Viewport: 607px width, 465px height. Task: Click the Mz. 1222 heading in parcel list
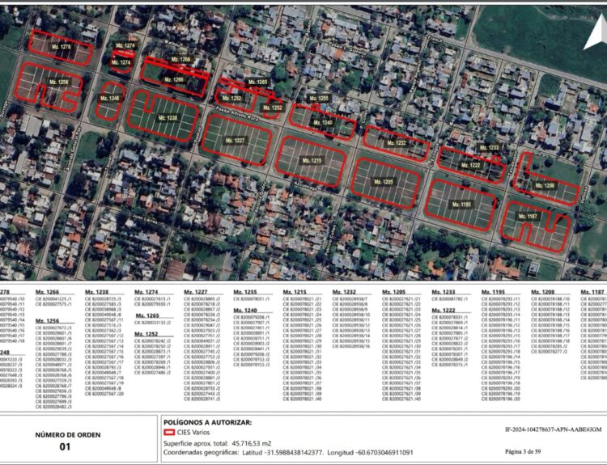[444, 310]
